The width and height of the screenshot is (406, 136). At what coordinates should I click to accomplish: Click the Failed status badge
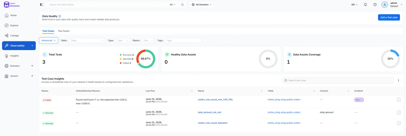(x=47, y=100)
